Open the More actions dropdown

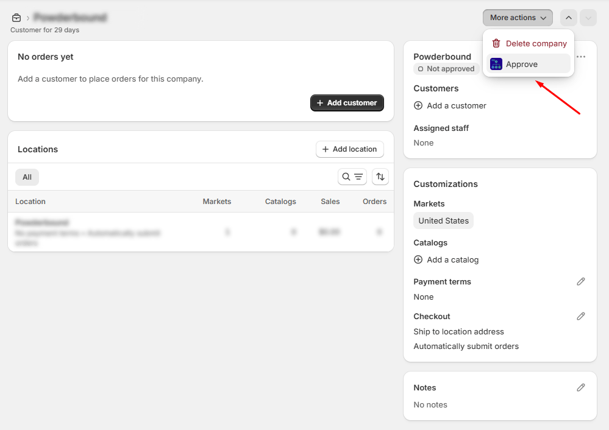(x=517, y=18)
